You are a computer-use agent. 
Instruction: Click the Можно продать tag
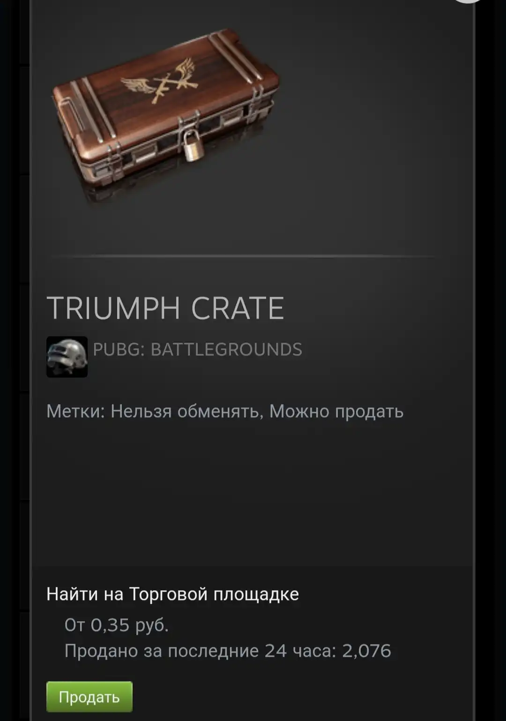(x=336, y=412)
